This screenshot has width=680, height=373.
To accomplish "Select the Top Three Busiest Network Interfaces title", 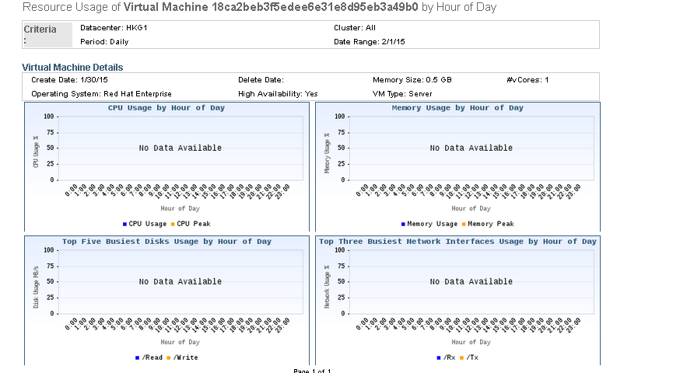I will click(457, 242).
